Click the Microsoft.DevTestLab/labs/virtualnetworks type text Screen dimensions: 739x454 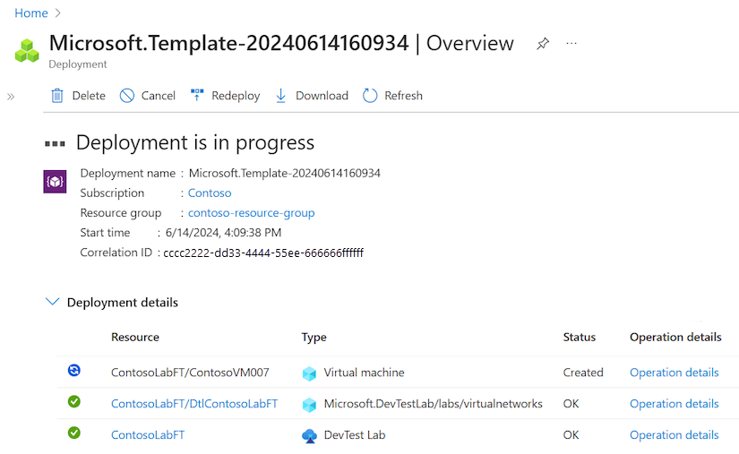point(434,404)
